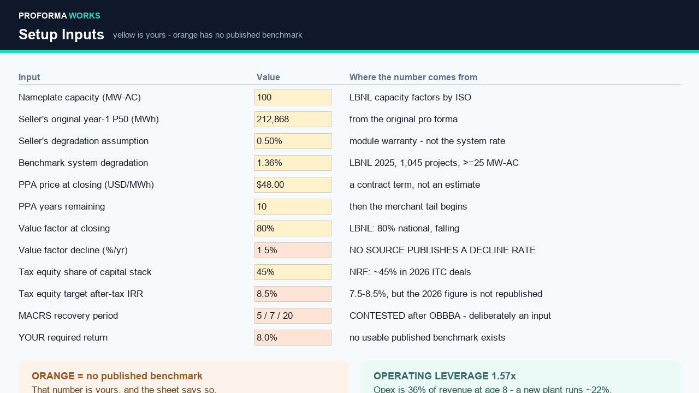Change the PPA price $48.00 field
This screenshot has height=393, width=699.
(293, 184)
